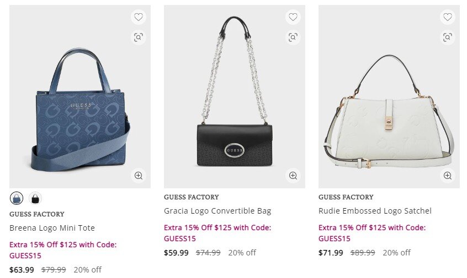Image resolution: width=467 pixels, height=278 pixels.
Task: Select the black color swatch
Action: 35,198
